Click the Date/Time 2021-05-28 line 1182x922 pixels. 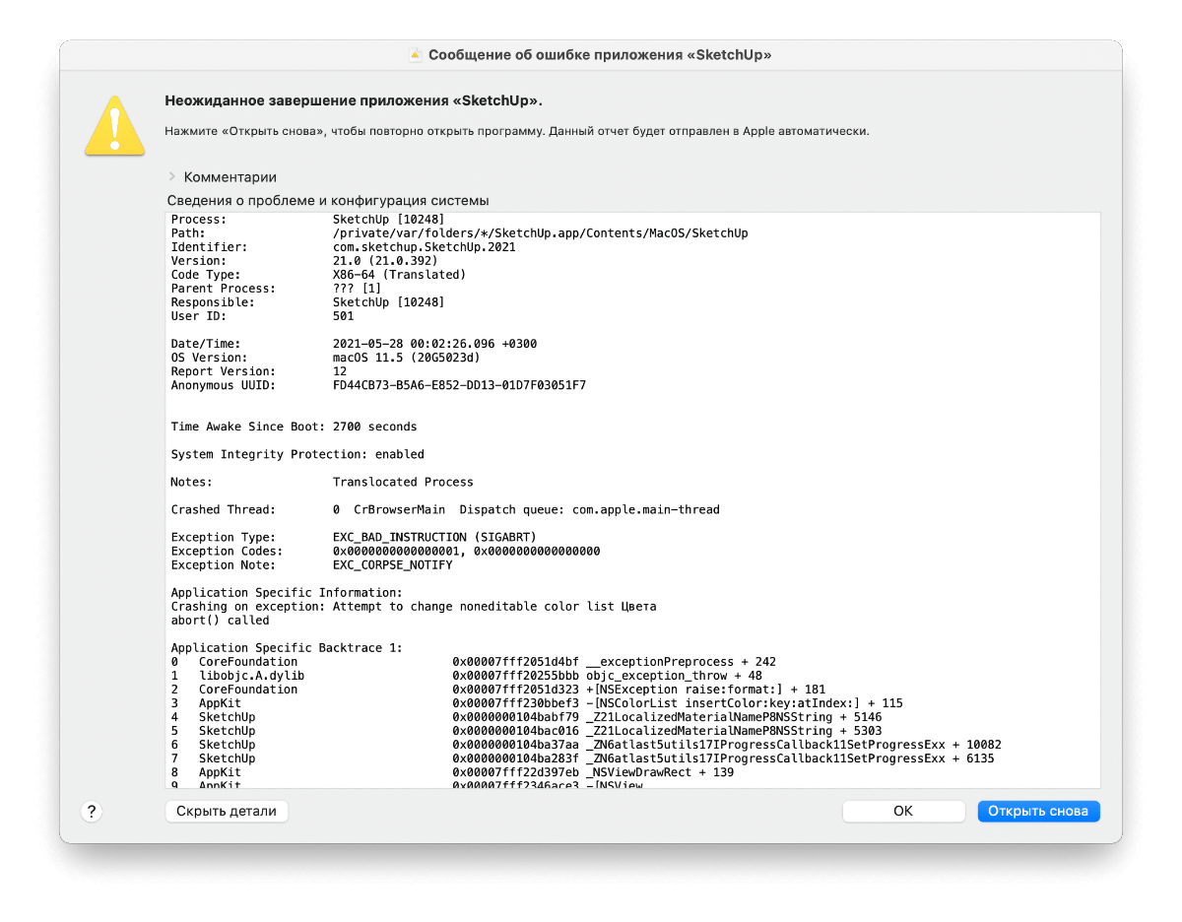tap(354, 344)
